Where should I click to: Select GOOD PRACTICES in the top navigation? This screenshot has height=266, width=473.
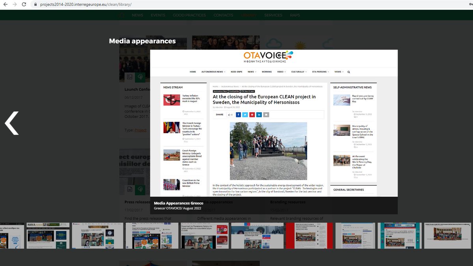189,15
